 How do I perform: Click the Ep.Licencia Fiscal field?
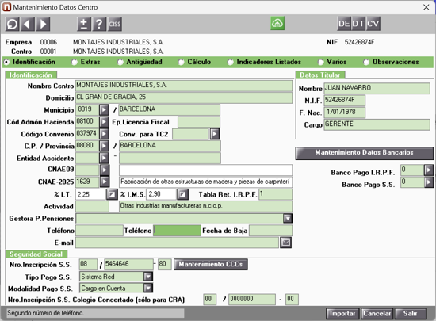point(199,122)
